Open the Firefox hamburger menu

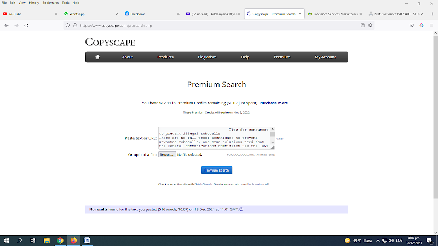pyautogui.click(x=431, y=25)
